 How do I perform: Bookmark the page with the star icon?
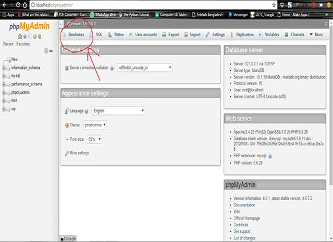pyautogui.click(x=274, y=5)
